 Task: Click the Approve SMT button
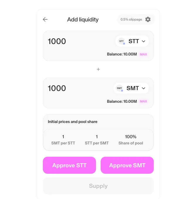(127, 165)
